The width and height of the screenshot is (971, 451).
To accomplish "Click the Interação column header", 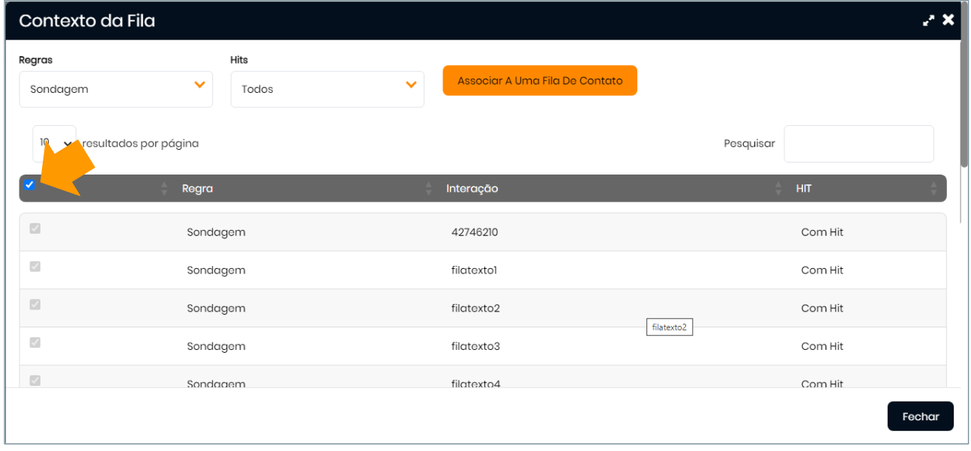I will [x=472, y=189].
